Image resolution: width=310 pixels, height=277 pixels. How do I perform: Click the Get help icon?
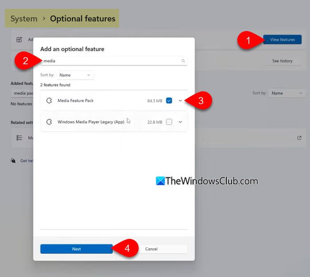(x=13, y=160)
